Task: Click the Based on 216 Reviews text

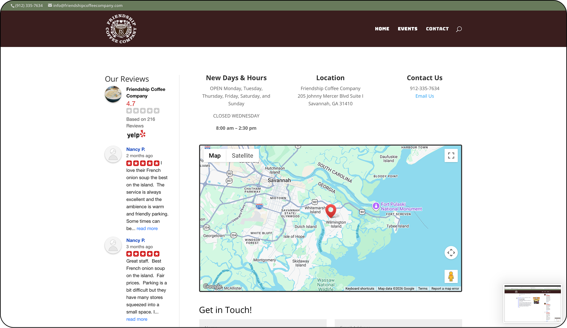Action: pyautogui.click(x=141, y=123)
